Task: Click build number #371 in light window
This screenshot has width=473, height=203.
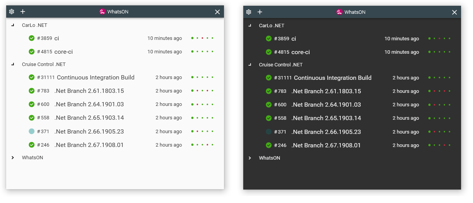Action: 43,131
